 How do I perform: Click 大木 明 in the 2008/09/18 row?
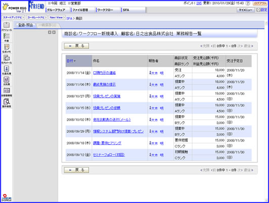pos(157,143)
